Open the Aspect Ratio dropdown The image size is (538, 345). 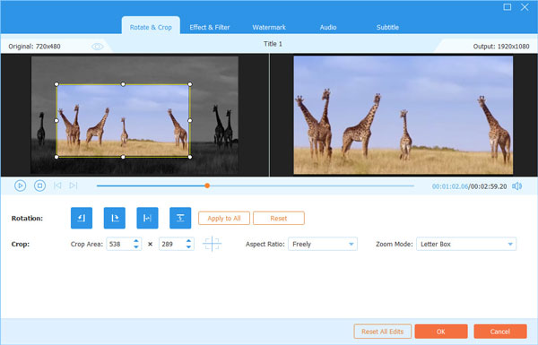(x=323, y=244)
